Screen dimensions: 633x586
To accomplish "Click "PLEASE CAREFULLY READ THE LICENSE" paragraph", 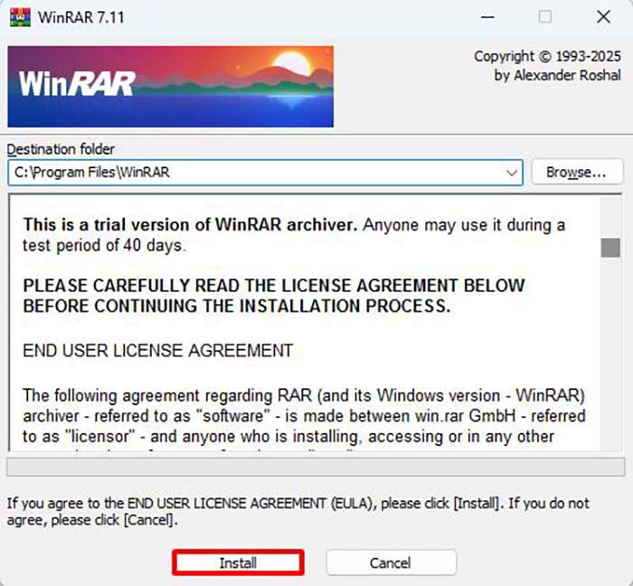I will [x=274, y=296].
